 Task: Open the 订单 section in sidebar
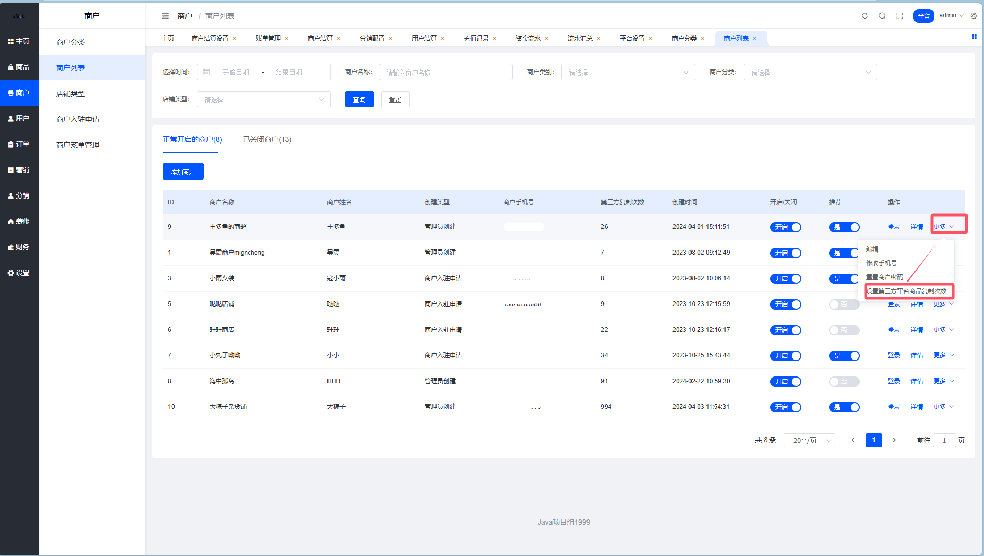pos(19,145)
